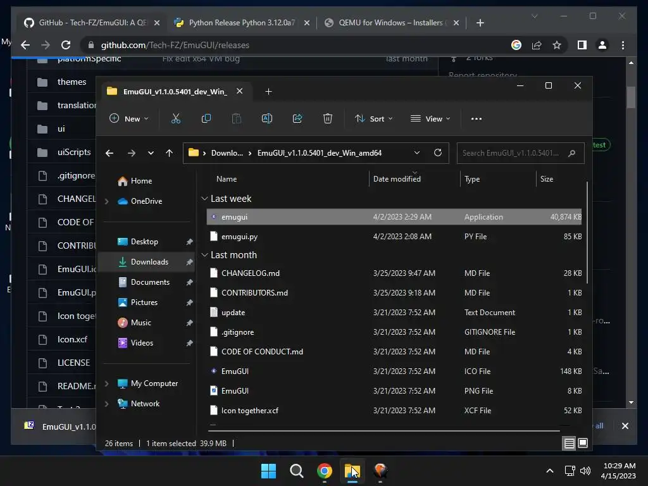Add a new File Explorer tab
Screen dimensions: 648x486
pyautogui.click(x=268, y=91)
